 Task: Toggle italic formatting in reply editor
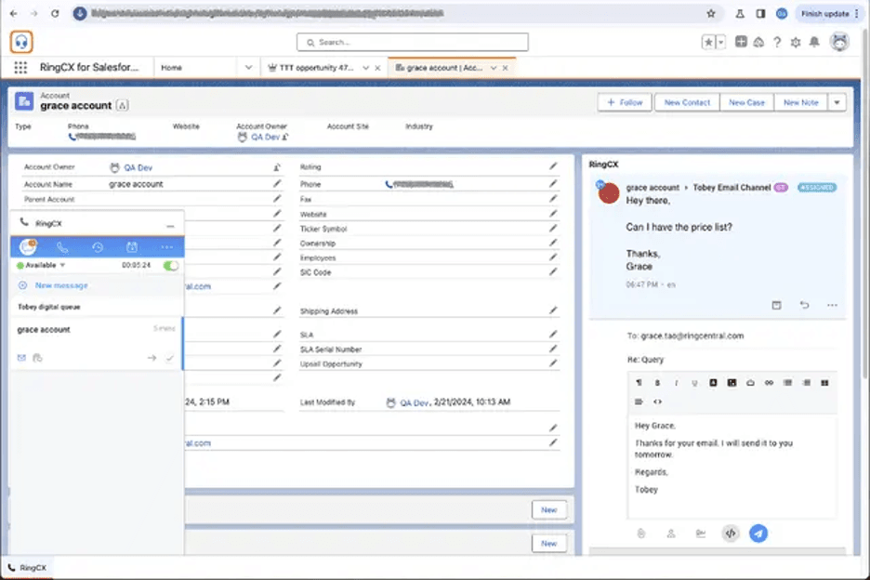676,383
